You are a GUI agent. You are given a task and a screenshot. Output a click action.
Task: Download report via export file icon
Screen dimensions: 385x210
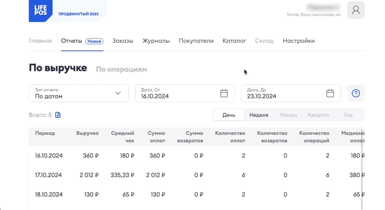[58, 115]
